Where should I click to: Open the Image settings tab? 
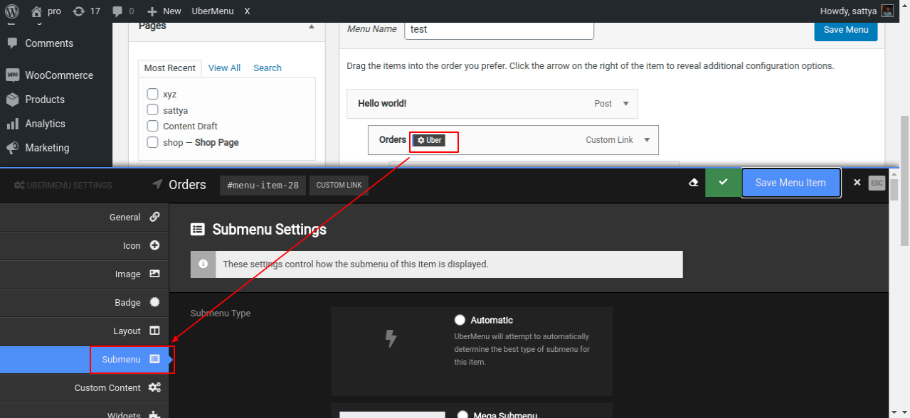(x=84, y=274)
